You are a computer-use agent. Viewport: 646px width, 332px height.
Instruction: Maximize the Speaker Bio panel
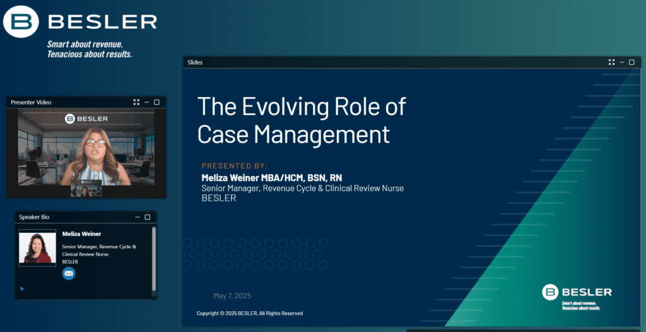point(148,217)
